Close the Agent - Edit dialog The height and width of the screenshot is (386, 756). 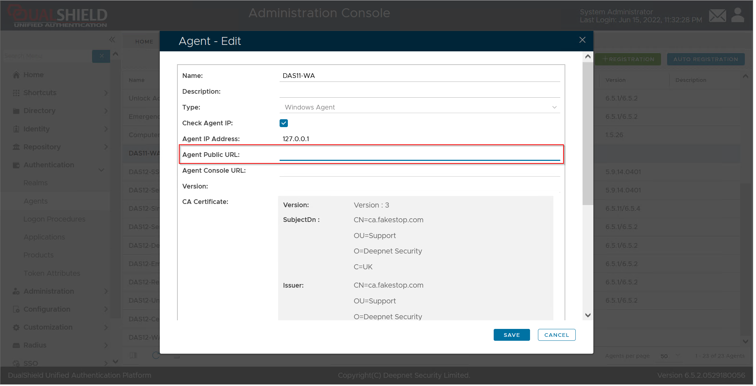point(582,40)
